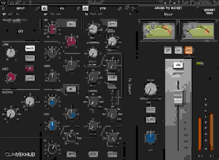
Task: Toggle the EQ section bypass icon
Action: coord(45,8)
